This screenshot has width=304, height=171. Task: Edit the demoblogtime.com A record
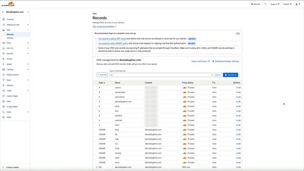238,102
